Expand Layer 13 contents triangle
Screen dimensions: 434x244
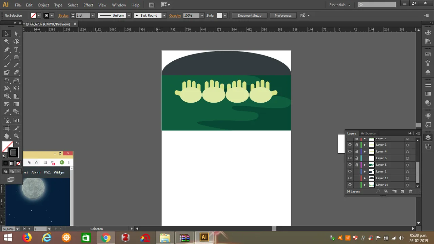click(x=365, y=178)
